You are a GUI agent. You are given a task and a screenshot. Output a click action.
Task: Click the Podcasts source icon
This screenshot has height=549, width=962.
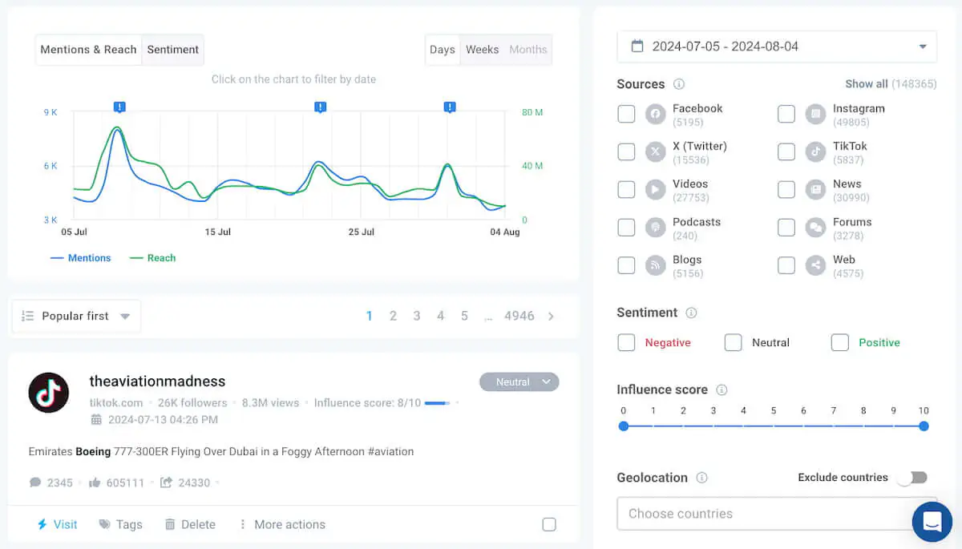pos(655,227)
